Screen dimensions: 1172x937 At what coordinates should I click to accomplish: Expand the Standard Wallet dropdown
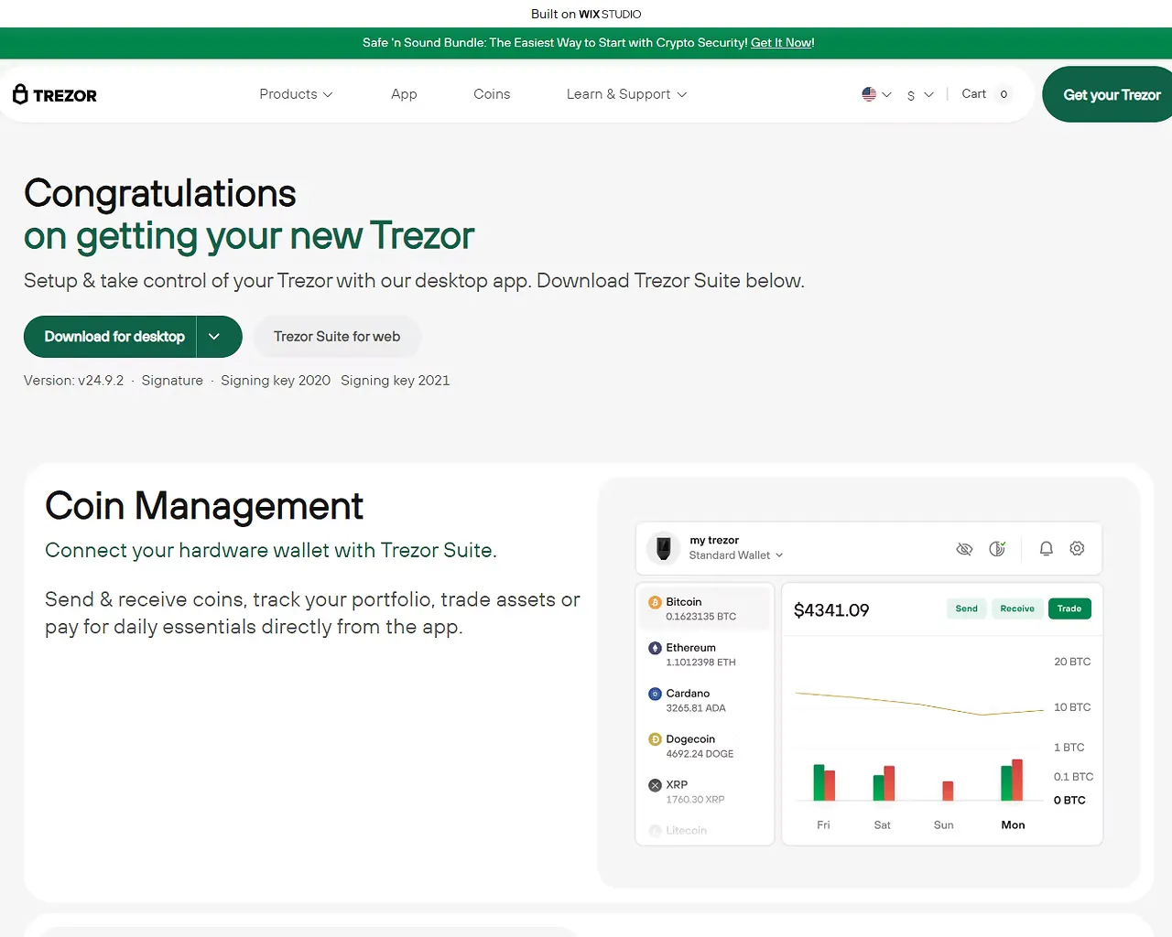point(736,555)
